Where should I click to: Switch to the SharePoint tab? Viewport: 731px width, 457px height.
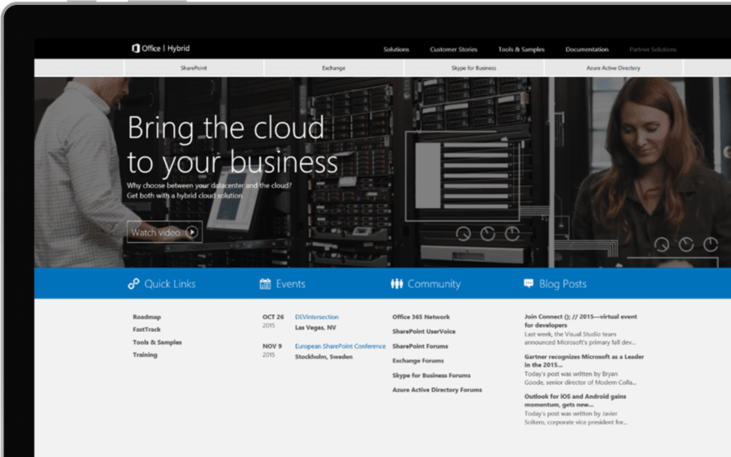[x=194, y=68]
